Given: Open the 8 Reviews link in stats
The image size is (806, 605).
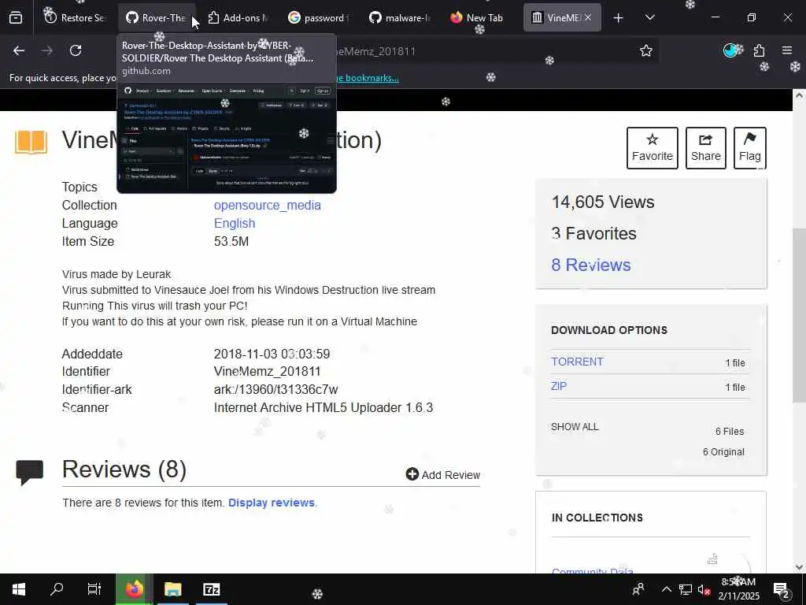Looking at the screenshot, I should (590, 265).
